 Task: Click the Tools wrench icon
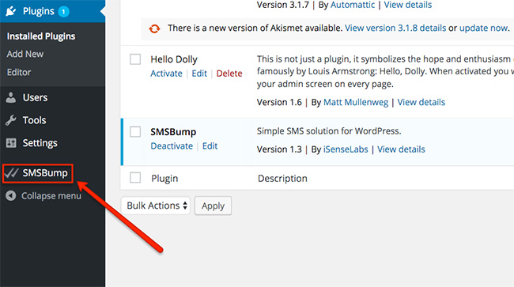[x=11, y=120]
